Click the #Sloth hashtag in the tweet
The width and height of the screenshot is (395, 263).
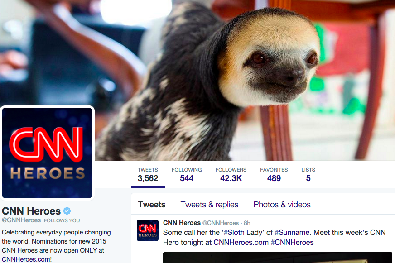tap(234, 232)
